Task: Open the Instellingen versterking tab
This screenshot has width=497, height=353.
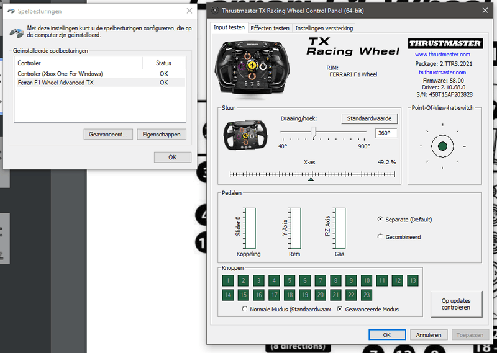Action: pyautogui.click(x=324, y=28)
